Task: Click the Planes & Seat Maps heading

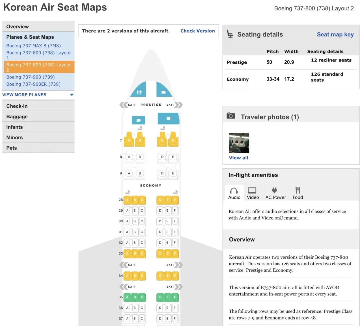Action: point(30,37)
